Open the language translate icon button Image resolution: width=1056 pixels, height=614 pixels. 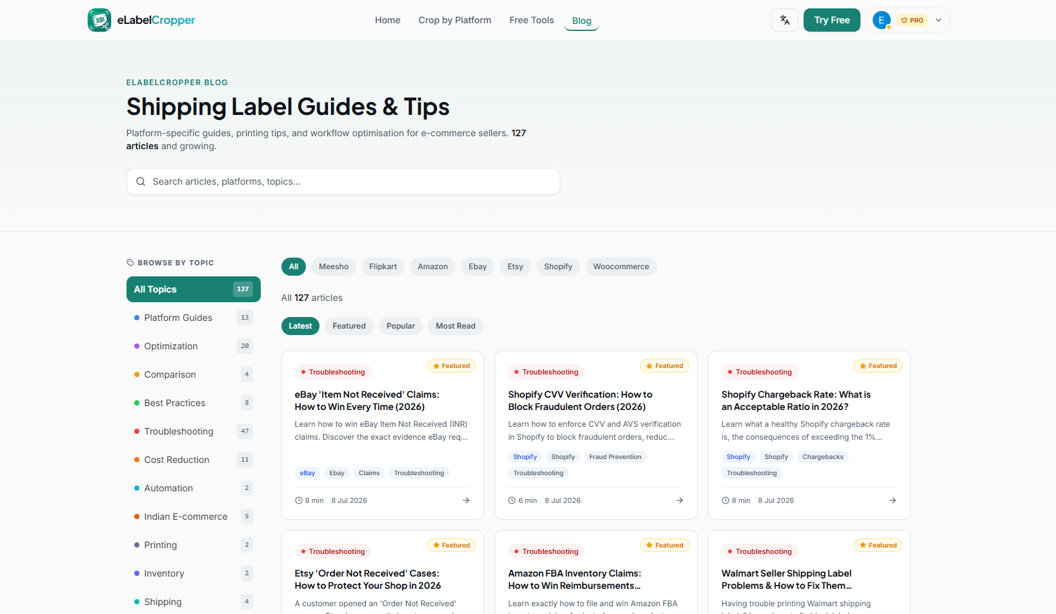[785, 20]
